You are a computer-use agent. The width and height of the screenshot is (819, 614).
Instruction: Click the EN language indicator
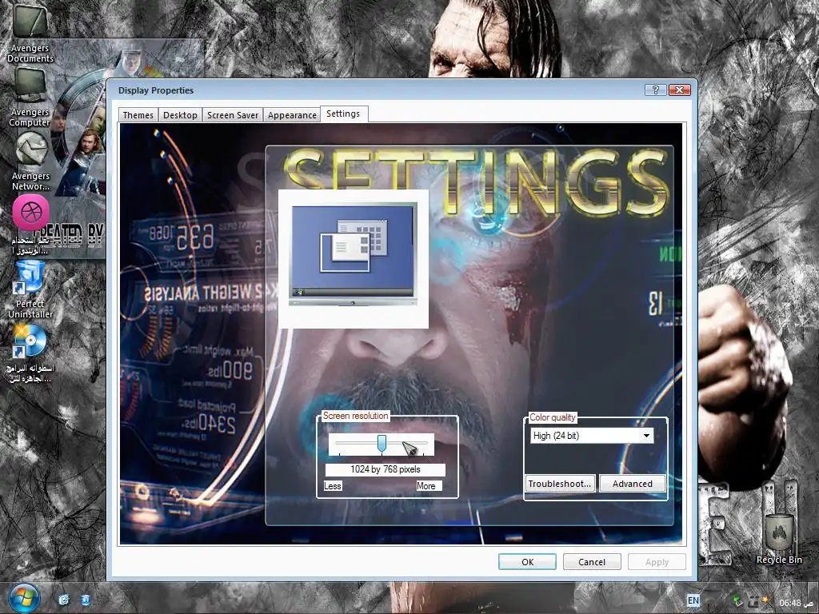pos(693,600)
